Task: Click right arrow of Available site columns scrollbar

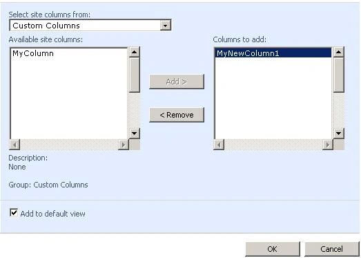Action: (x=124, y=145)
